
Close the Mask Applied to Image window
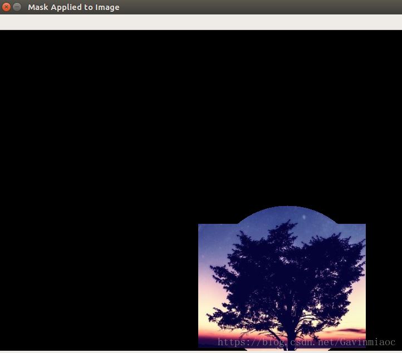(x=7, y=7)
